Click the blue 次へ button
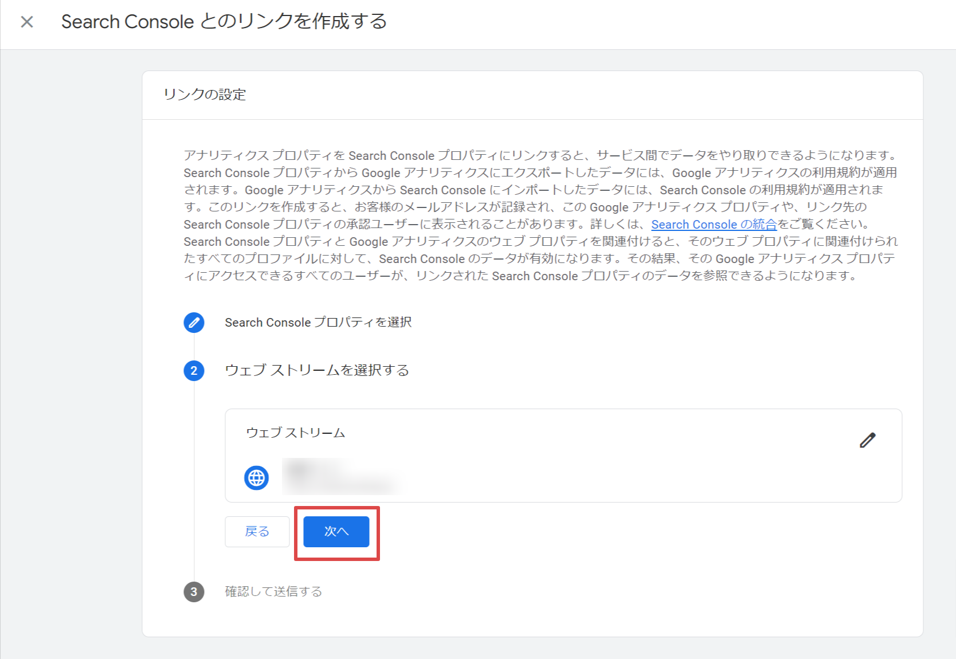956x659 pixels. (336, 531)
